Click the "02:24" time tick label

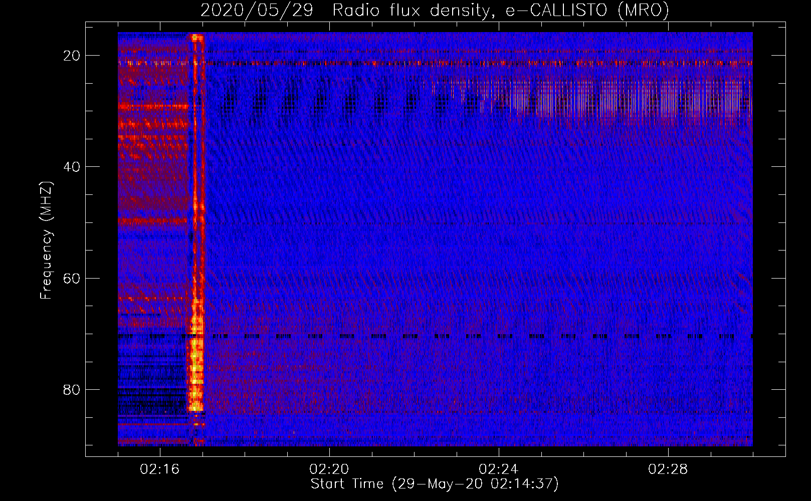(499, 469)
